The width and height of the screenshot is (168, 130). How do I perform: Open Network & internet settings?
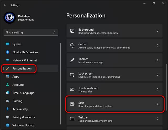[x=31, y=60]
